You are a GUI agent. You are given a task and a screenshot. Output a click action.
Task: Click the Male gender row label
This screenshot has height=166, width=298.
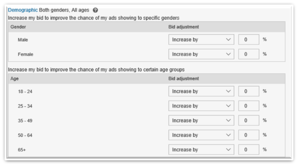pyautogui.click(x=23, y=40)
